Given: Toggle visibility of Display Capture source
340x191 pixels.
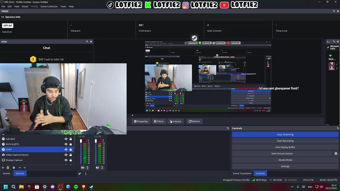Looking at the screenshot, I should pyautogui.click(x=66, y=160).
